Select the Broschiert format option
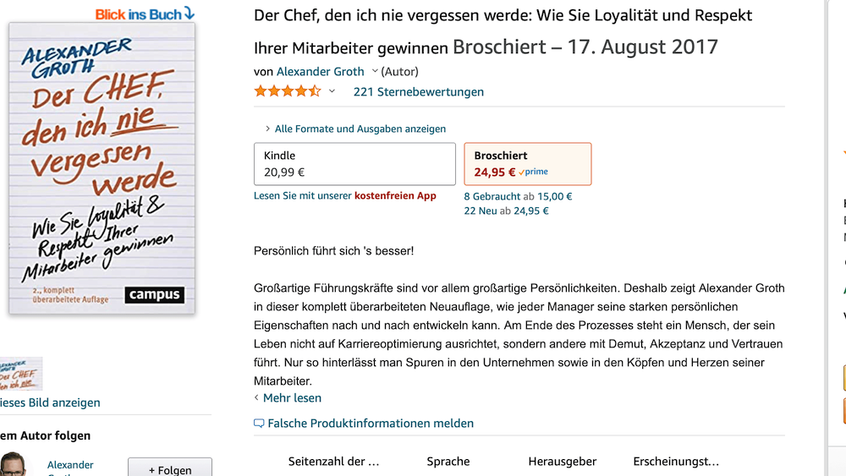The image size is (846, 476). coord(528,164)
